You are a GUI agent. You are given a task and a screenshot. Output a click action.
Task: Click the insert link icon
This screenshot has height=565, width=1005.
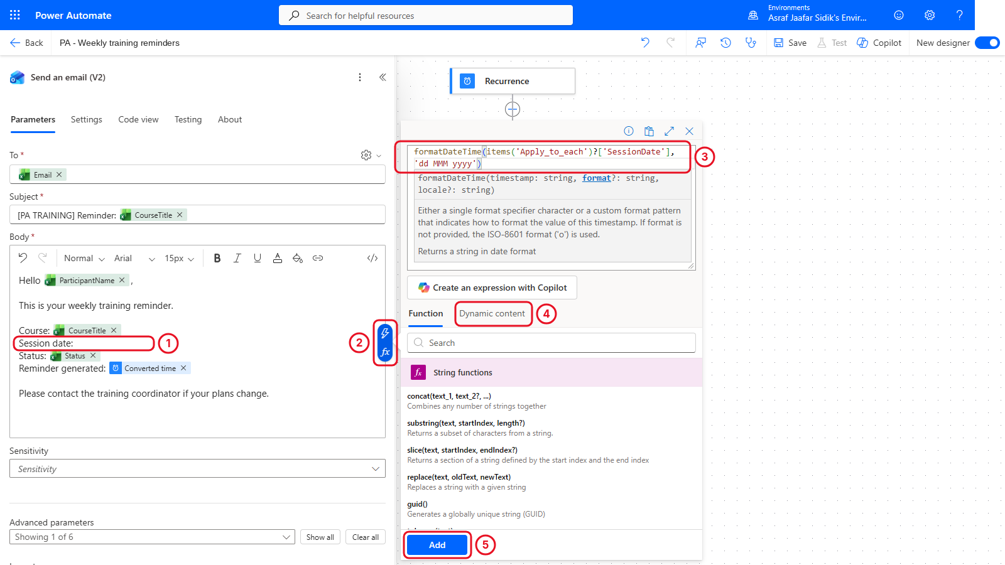coord(318,258)
